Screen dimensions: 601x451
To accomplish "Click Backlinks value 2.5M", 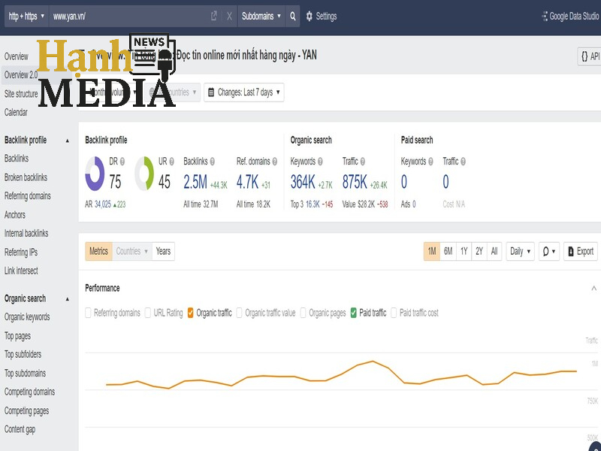I will coord(195,182).
